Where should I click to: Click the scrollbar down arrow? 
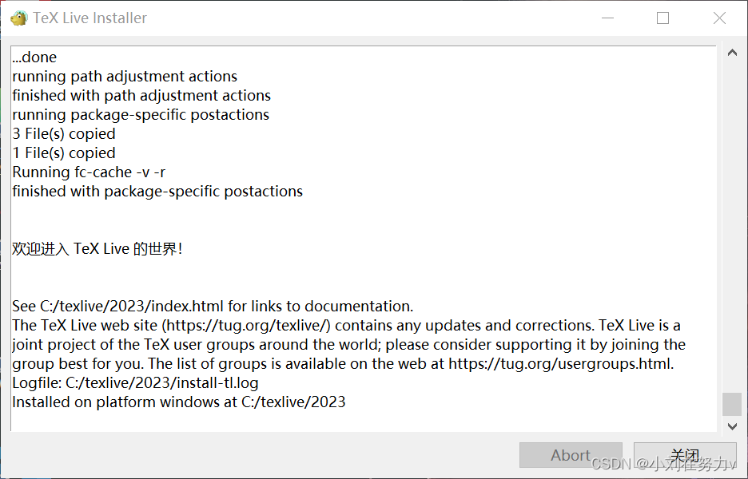click(x=732, y=426)
